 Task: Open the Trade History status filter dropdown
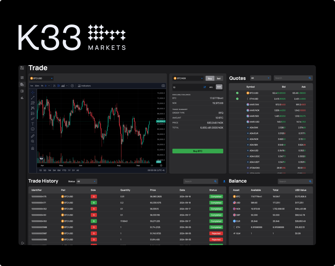(x=87, y=181)
